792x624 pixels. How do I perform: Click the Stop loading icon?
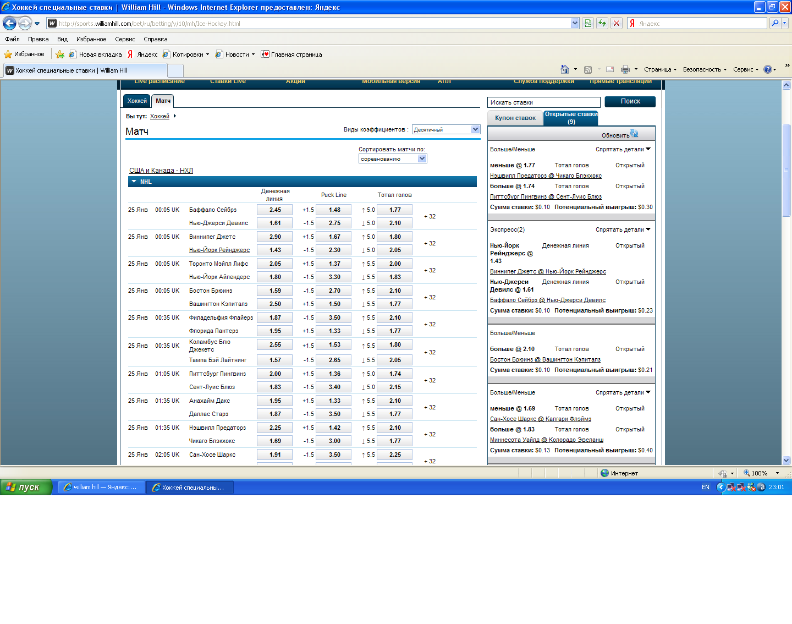617,23
